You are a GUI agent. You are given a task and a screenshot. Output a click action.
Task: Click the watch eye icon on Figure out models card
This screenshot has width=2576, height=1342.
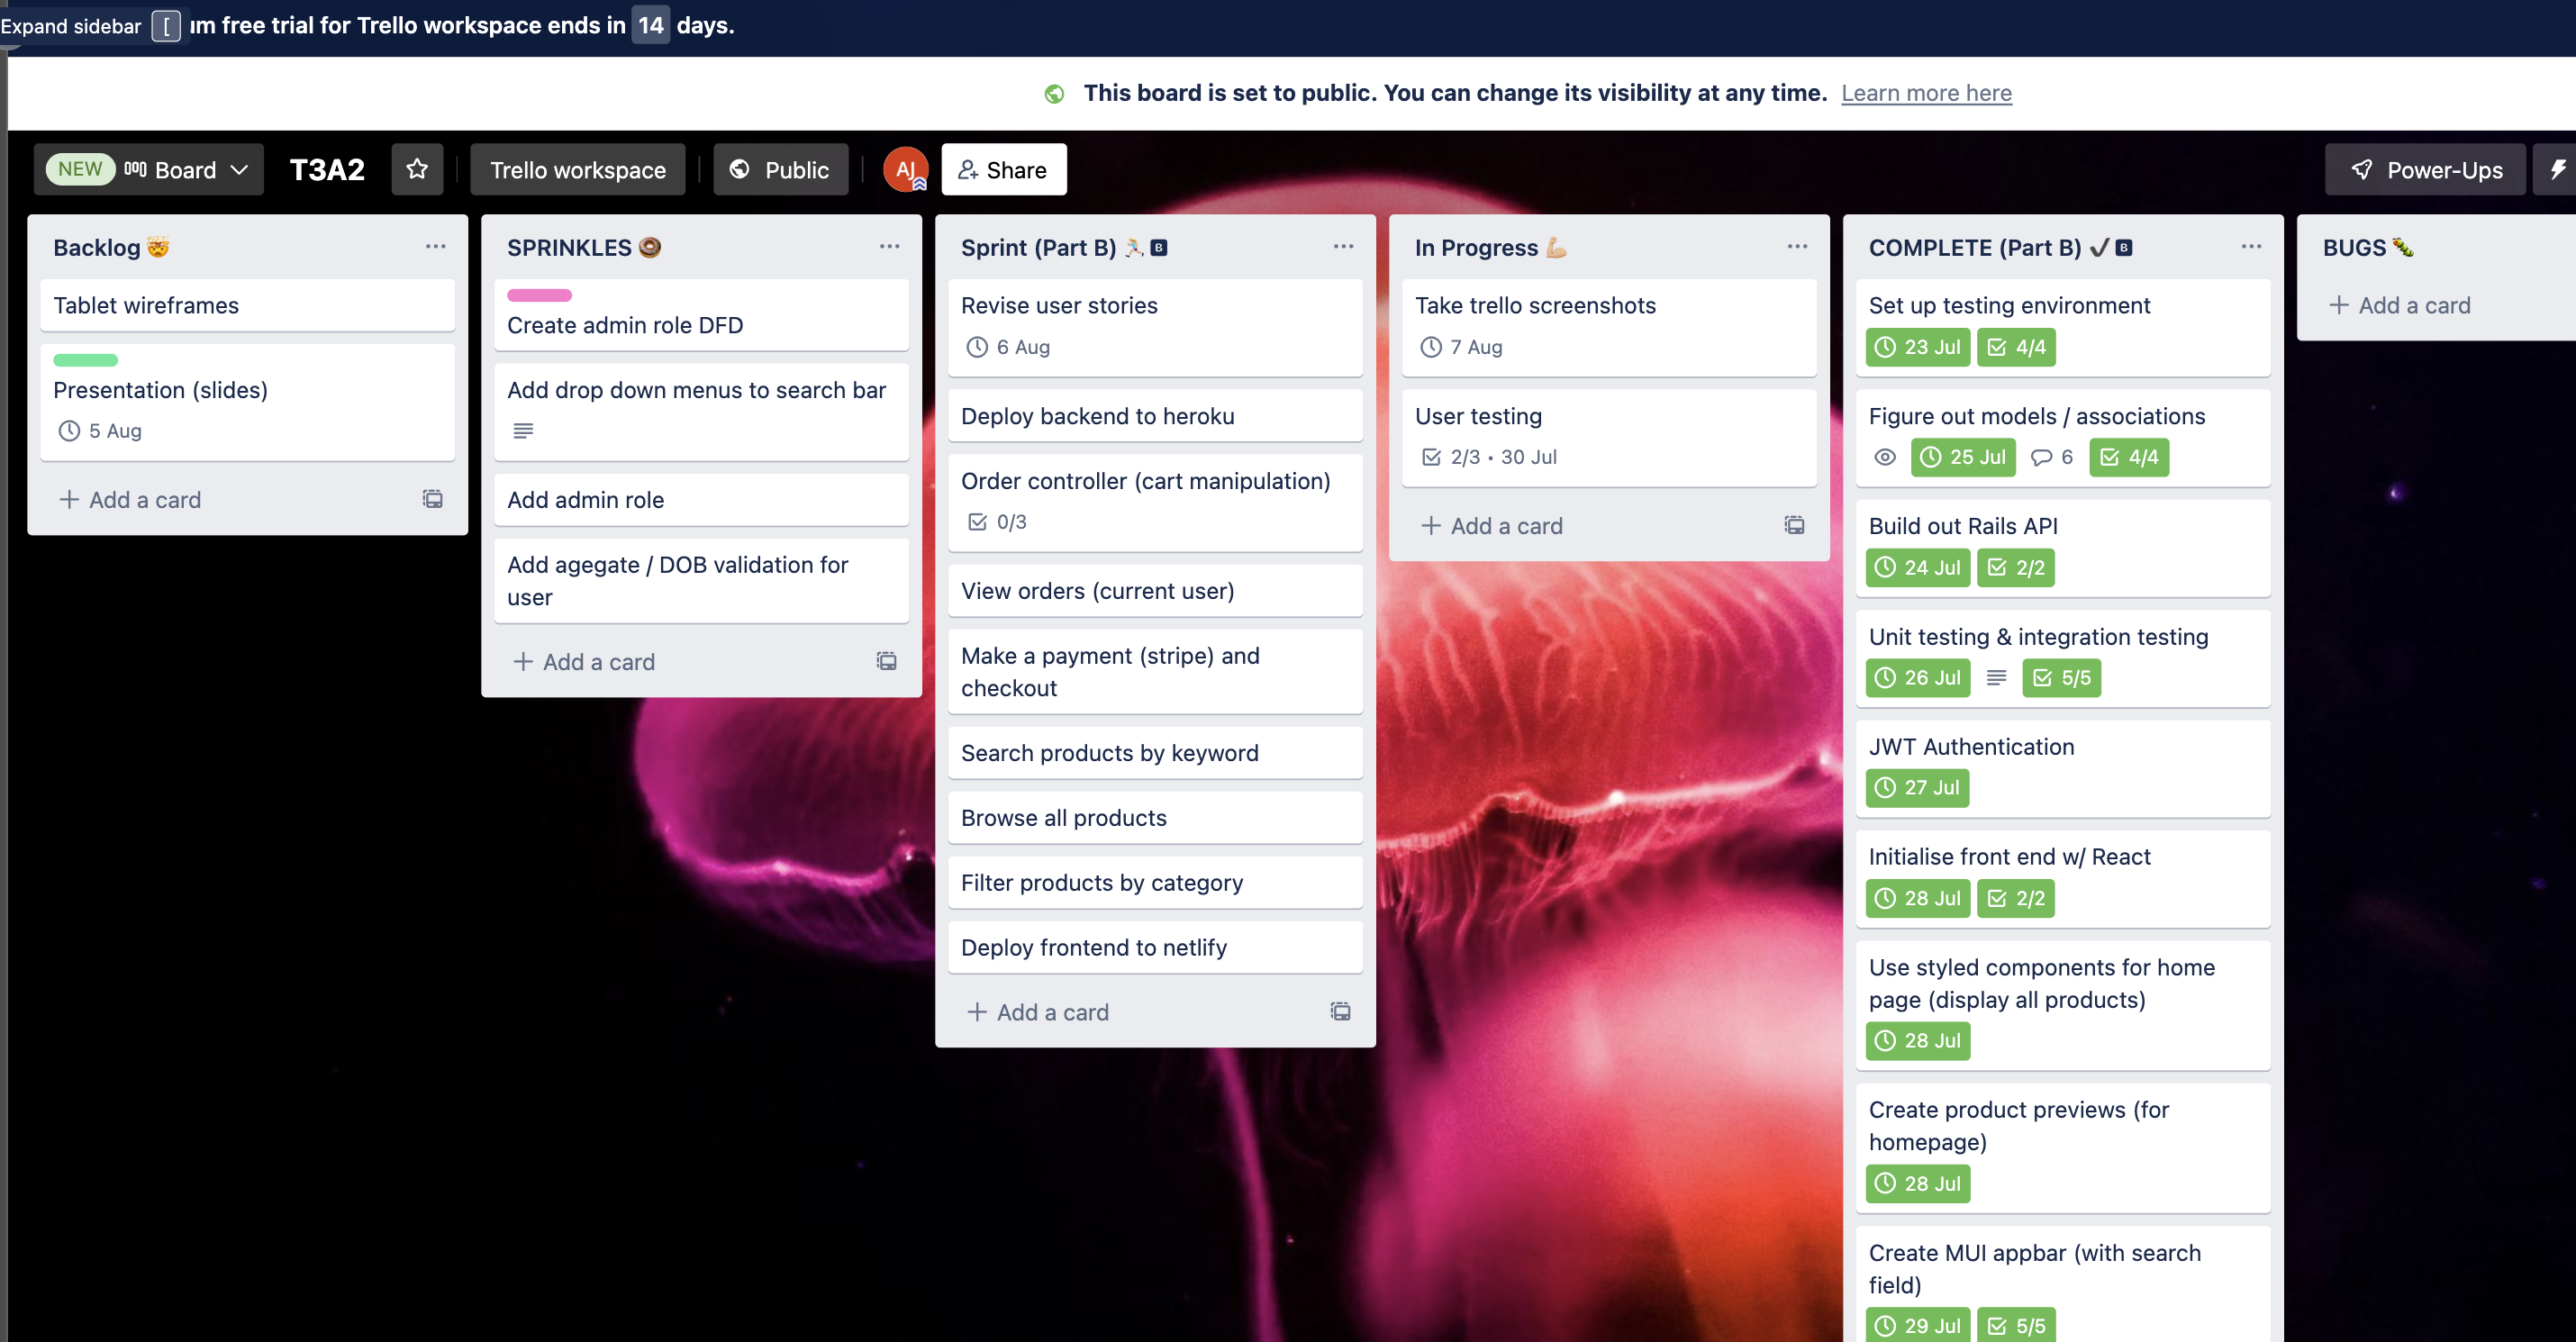(x=1884, y=457)
